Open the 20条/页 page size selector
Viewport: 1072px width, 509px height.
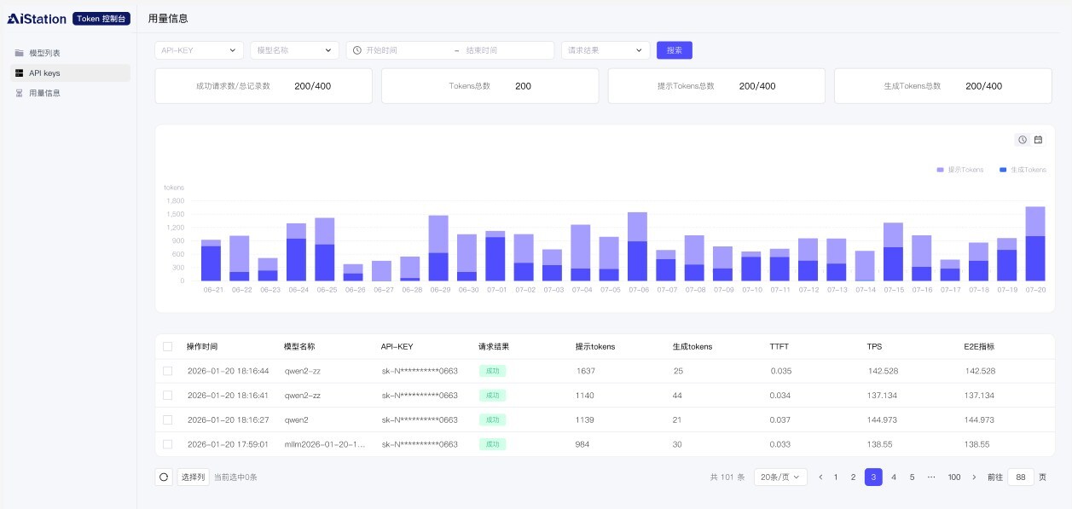coord(779,477)
